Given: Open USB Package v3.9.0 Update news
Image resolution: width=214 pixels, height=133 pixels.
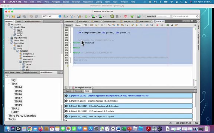Looking at the screenshot, I should 129,116.
